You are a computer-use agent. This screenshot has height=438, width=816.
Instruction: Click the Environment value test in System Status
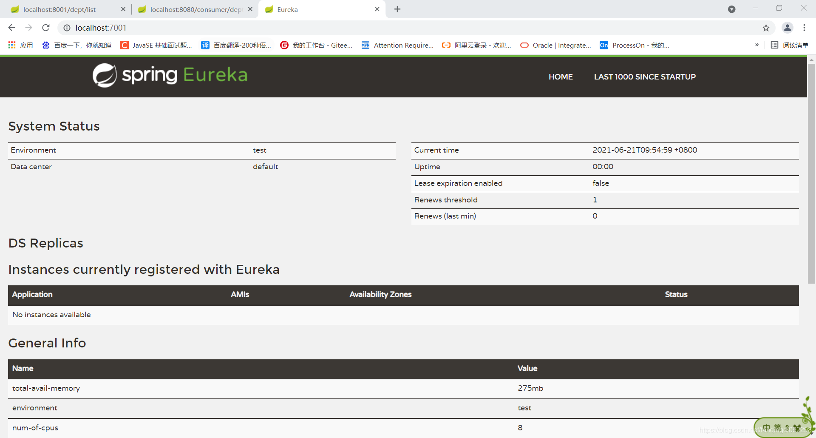click(260, 150)
